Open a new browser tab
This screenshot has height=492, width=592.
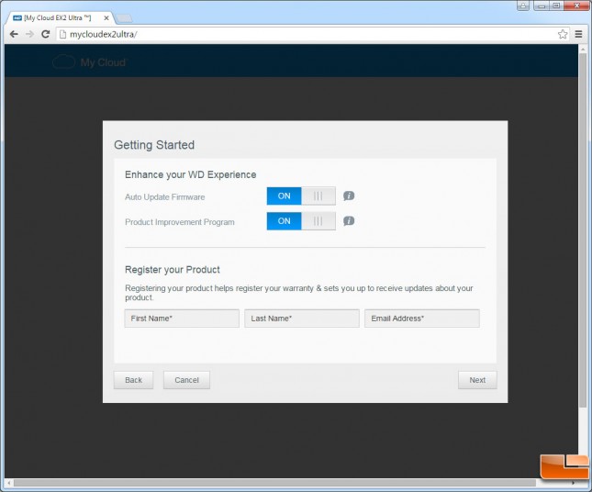(x=124, y=18)
